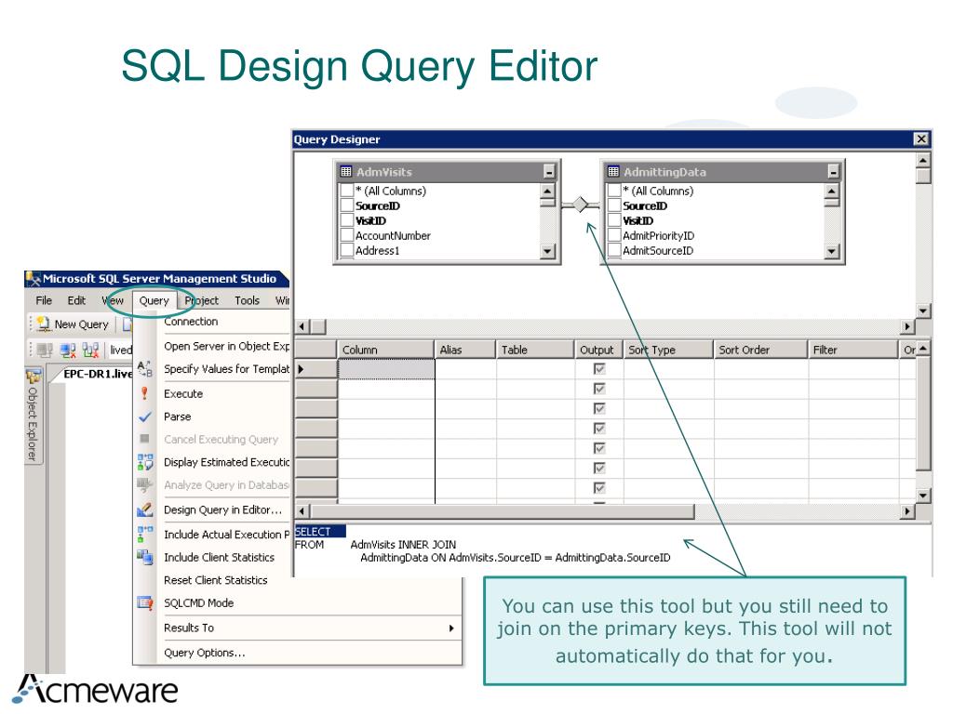This screenshot has width=953, height=714.
Task: Click the Column grid header
Action: pyautogui.click(x=386, y=350)
